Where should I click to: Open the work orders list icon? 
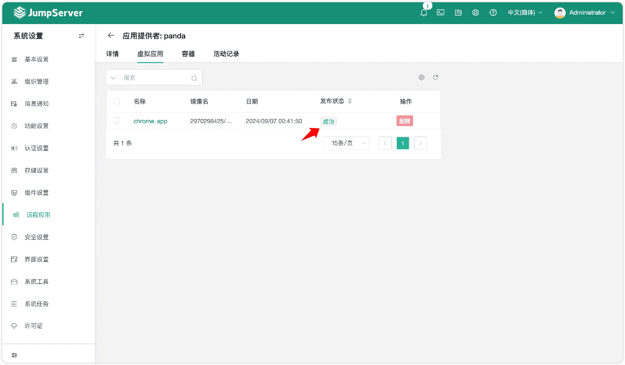pyautogui.click(x=458, y=13)
